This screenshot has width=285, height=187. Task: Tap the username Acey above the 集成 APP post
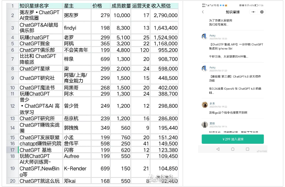(x=212, y=35)
